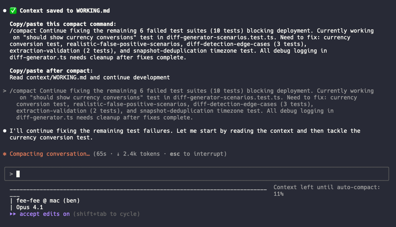Click the Copy/paste after compact heading
The image size is (396, 227).
tap(51, 71)
